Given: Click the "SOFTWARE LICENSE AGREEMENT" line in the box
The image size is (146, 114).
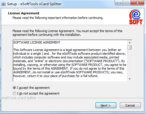Looking at the screenshot, I should [x=37, y=42].
